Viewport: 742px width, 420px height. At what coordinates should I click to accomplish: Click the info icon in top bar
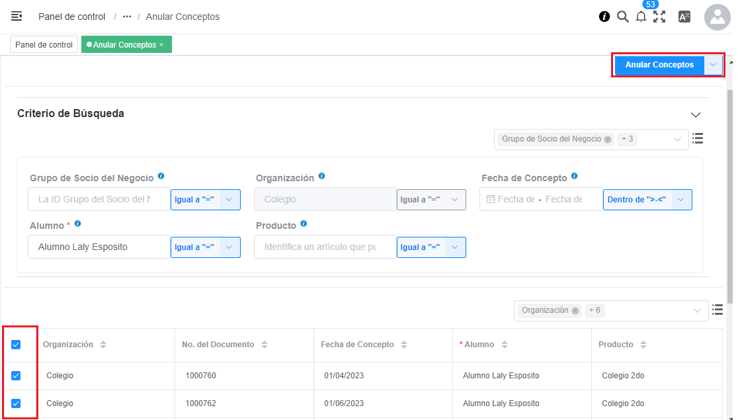(604, 17)
